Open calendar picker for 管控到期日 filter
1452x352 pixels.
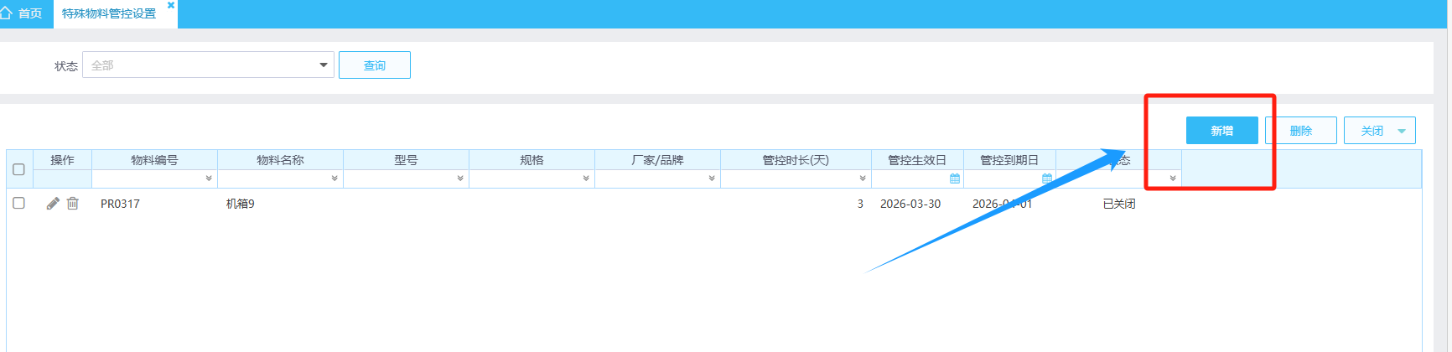[1047, 179]
